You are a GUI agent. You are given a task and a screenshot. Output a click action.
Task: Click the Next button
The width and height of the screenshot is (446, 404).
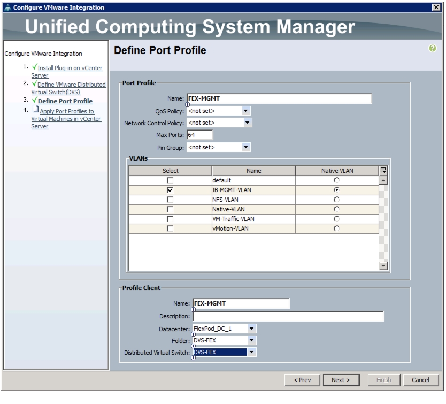tap(341, 380)
